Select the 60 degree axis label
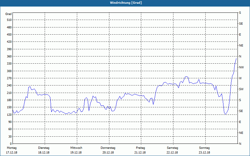 (10, 129)
